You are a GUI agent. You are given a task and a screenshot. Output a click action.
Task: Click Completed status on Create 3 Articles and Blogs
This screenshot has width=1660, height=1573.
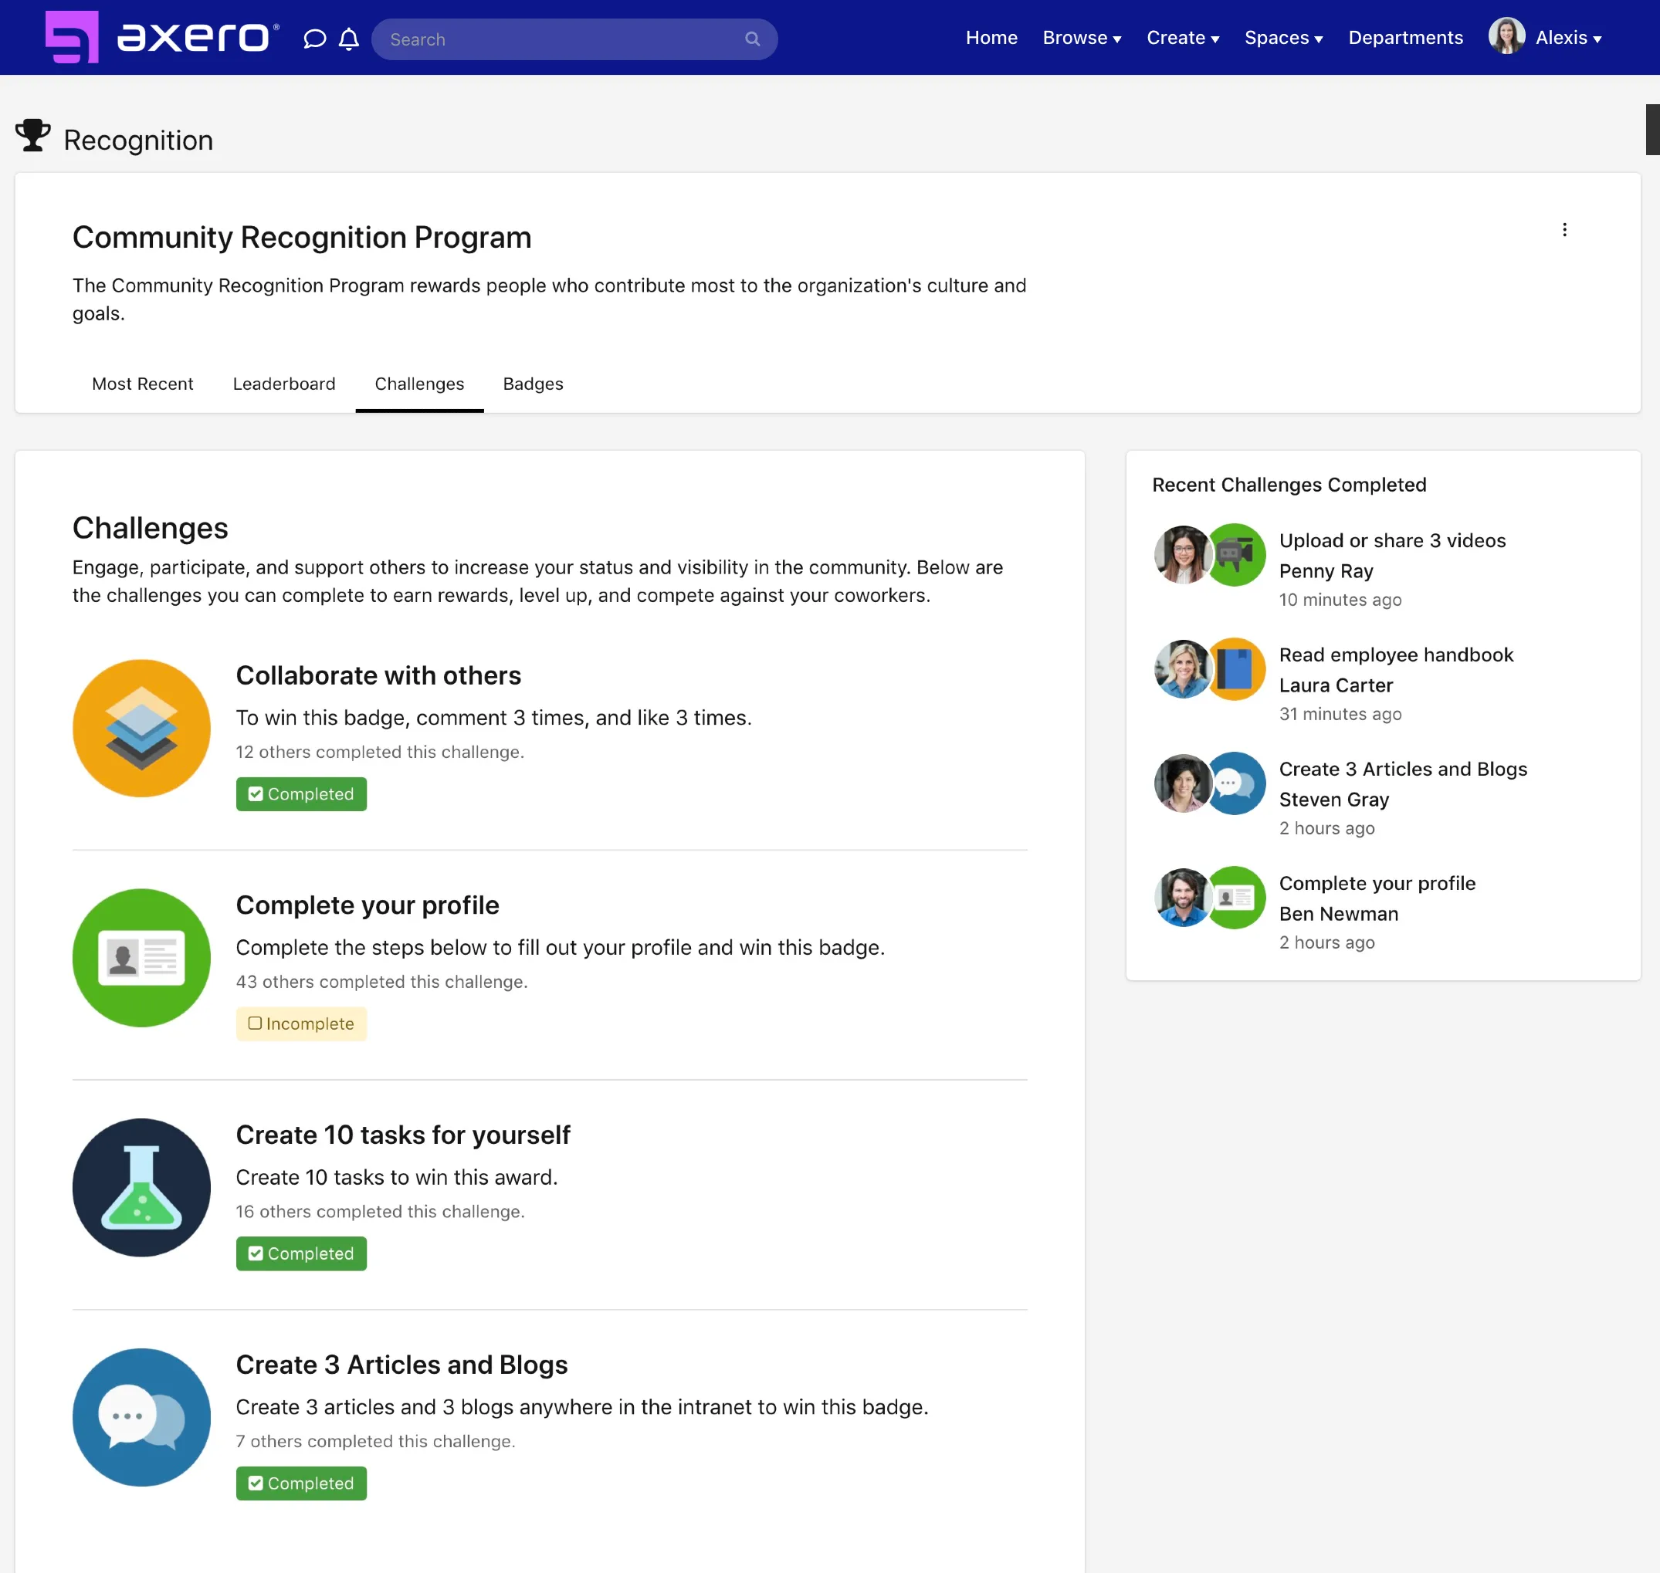click(x=301, y=1483)
